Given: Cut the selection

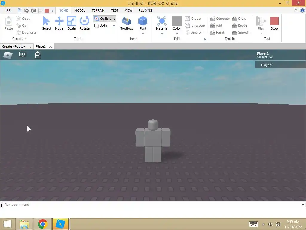Looking at the screenshot, I should tap(22, 25).
